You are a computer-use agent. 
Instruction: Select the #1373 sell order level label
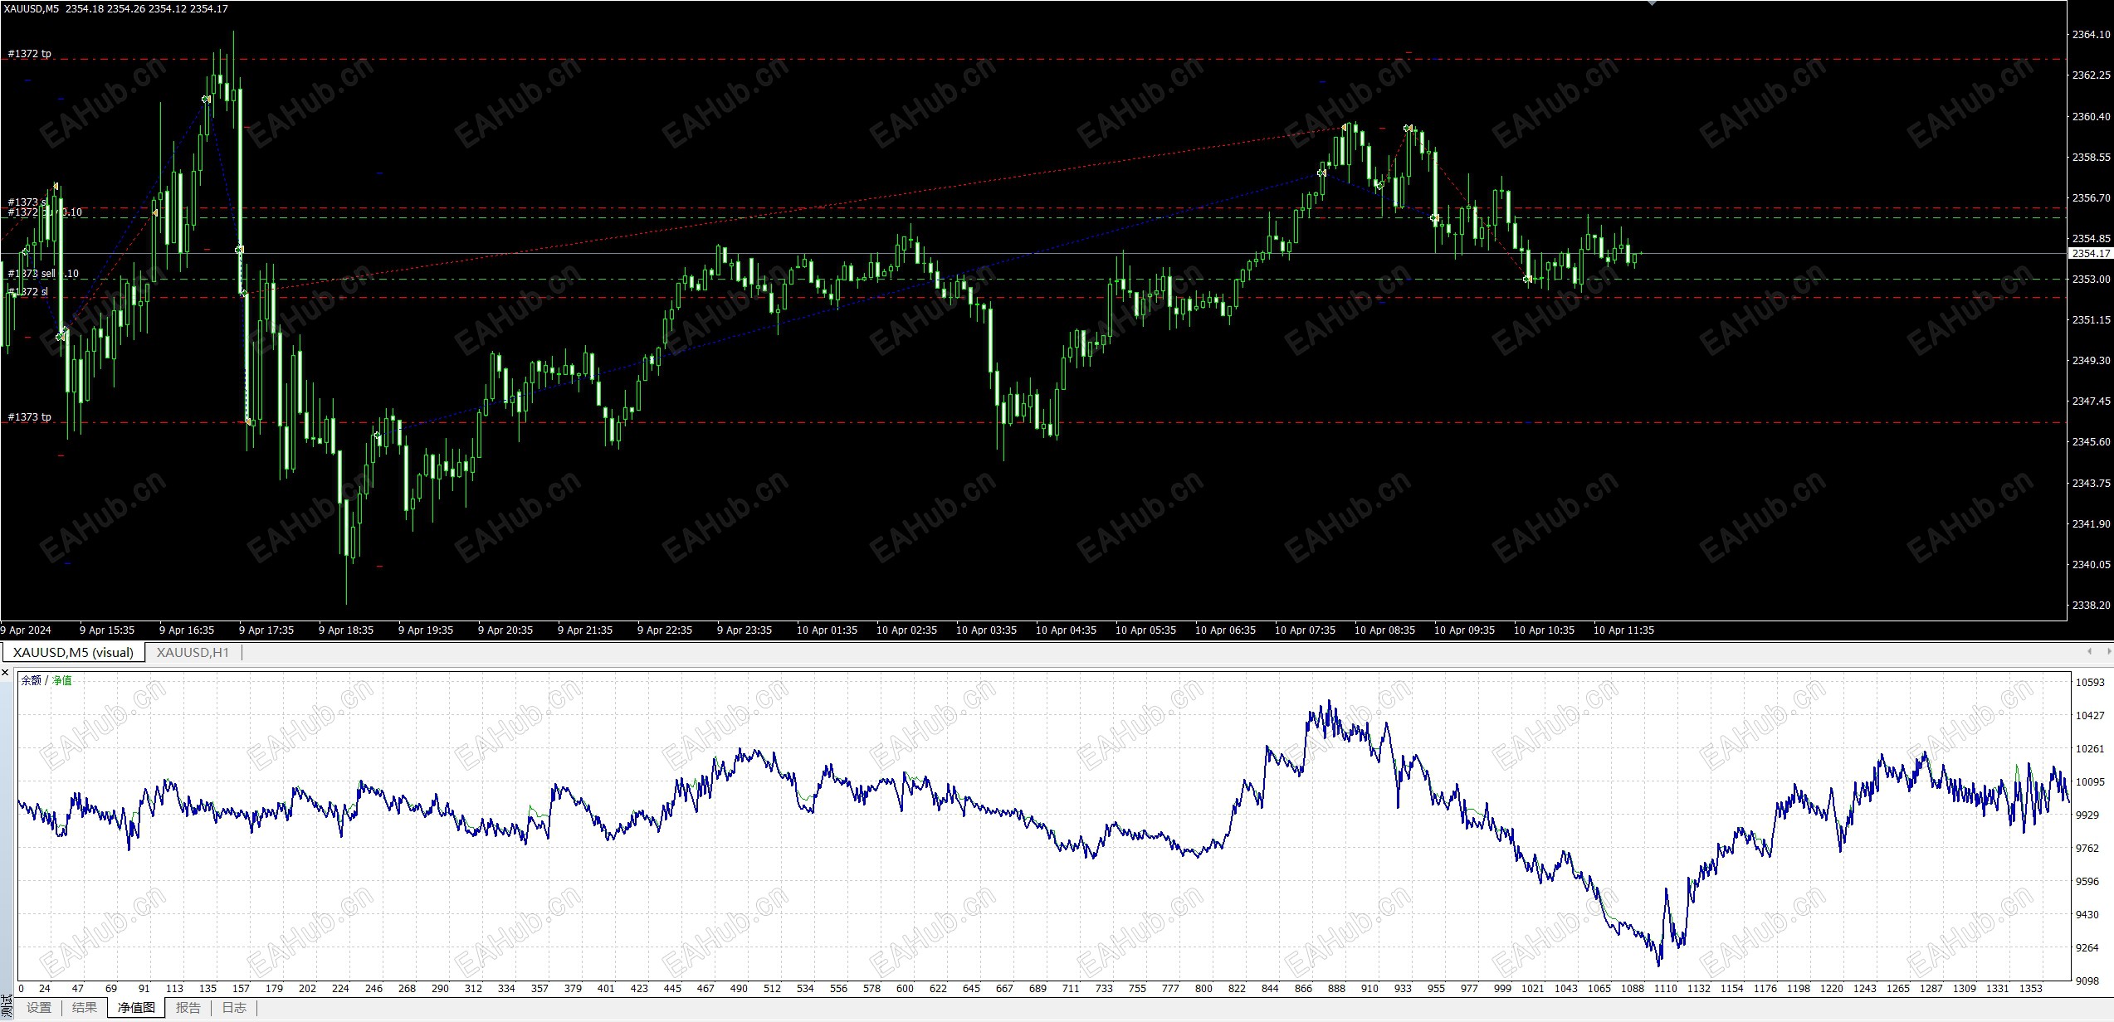tap(33, 274)
